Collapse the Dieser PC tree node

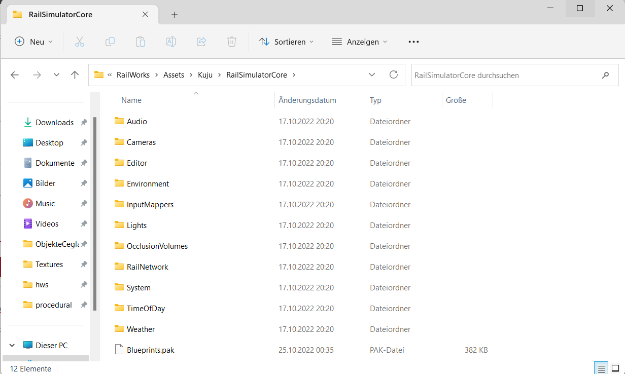pos(12,346)
